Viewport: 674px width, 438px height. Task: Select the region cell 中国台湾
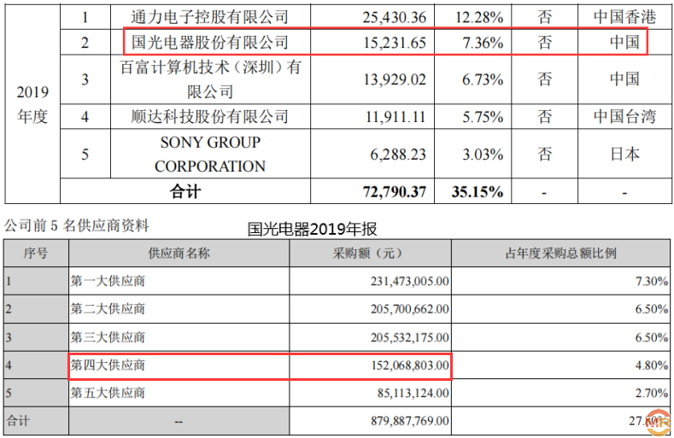pyautogui.click(x=624, y=116)
